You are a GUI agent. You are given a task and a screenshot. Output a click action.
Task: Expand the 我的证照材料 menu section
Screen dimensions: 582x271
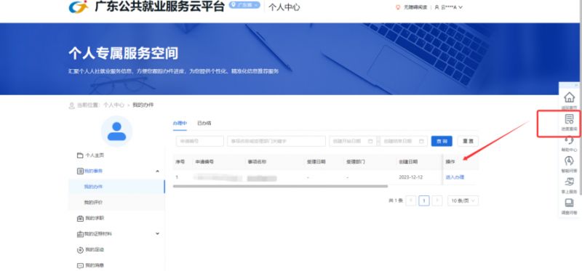[x=157, y=233]
